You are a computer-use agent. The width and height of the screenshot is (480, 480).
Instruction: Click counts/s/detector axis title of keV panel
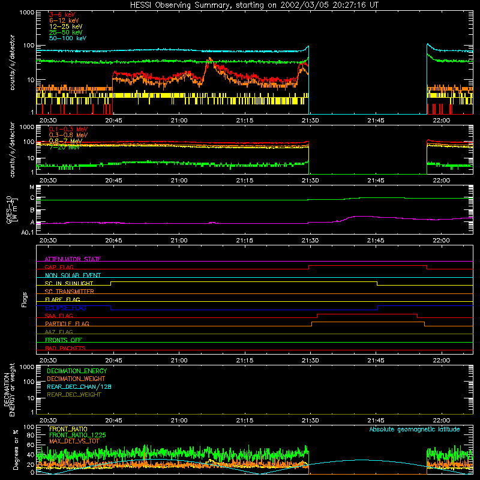coord(12,62)
